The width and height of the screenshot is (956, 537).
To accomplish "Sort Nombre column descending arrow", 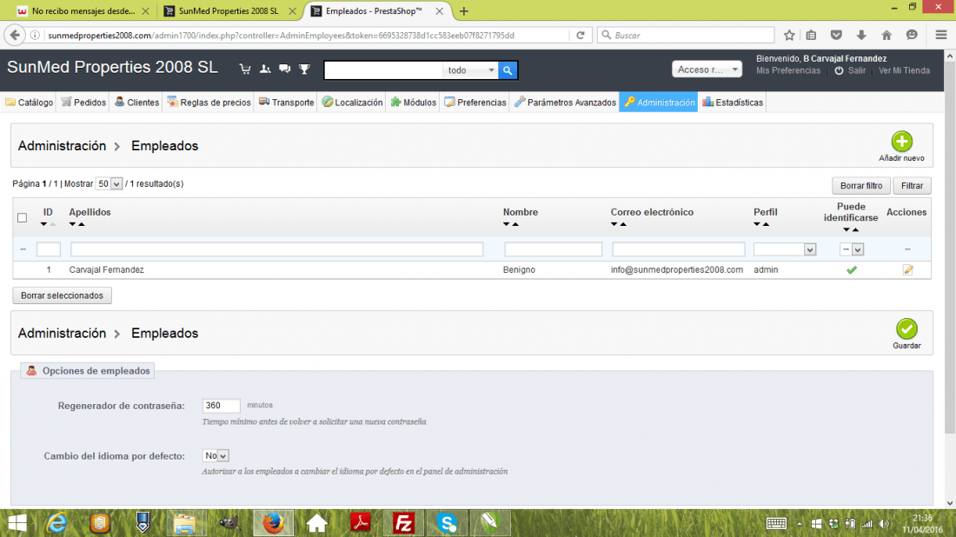I will [506, 224].
